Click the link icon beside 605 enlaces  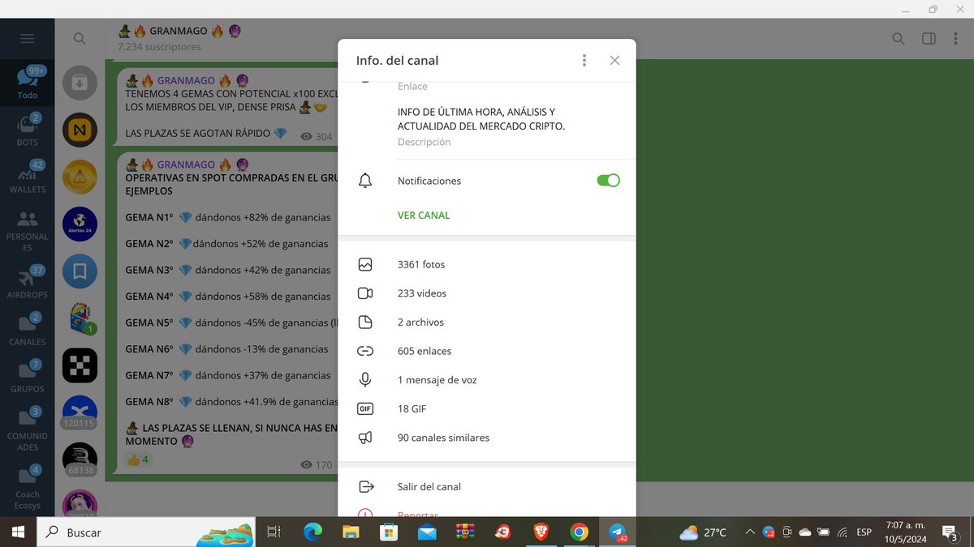pos(365,351)
